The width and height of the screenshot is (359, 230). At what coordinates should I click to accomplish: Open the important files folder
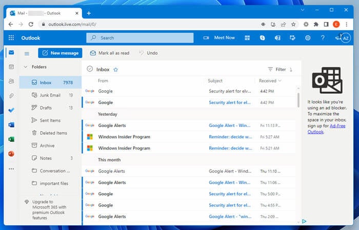50,183
